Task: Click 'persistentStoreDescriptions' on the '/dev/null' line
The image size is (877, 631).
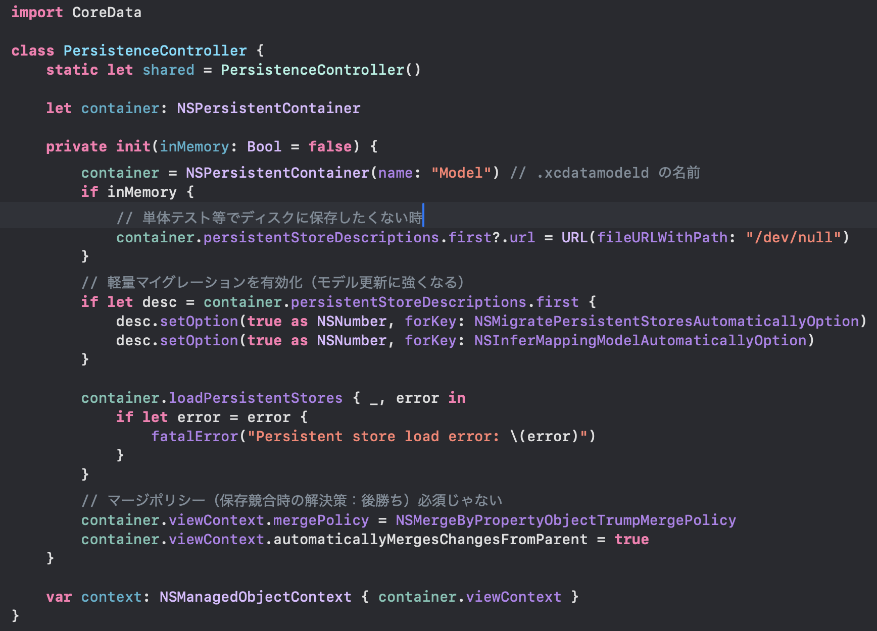Action: tap(321, 237)
